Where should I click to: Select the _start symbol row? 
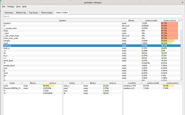[92, 33]
